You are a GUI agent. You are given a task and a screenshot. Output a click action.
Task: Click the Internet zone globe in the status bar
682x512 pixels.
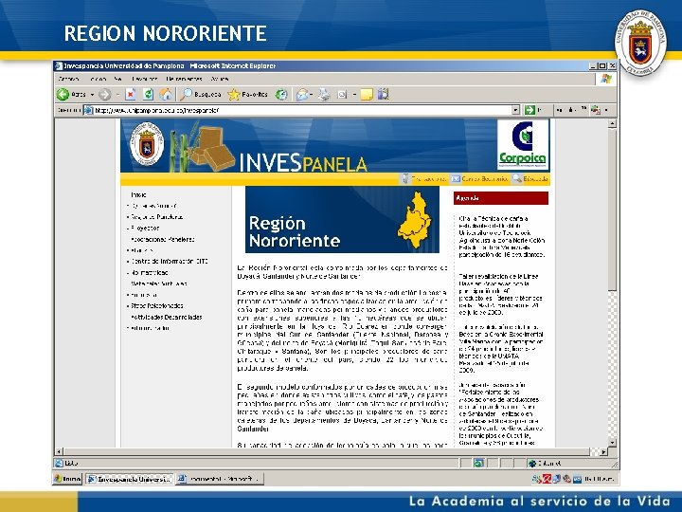point(531,464)
